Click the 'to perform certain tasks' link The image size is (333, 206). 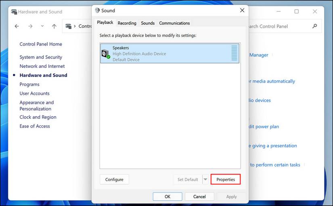275,165
